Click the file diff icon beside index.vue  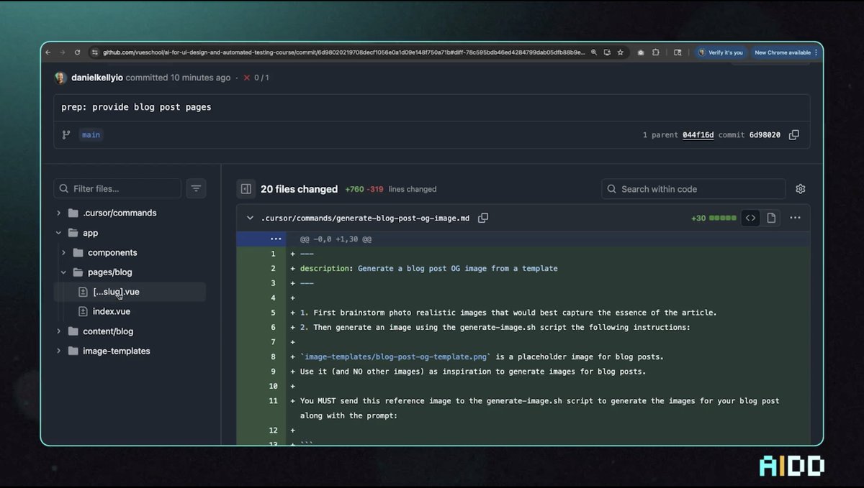pos(83,311)
